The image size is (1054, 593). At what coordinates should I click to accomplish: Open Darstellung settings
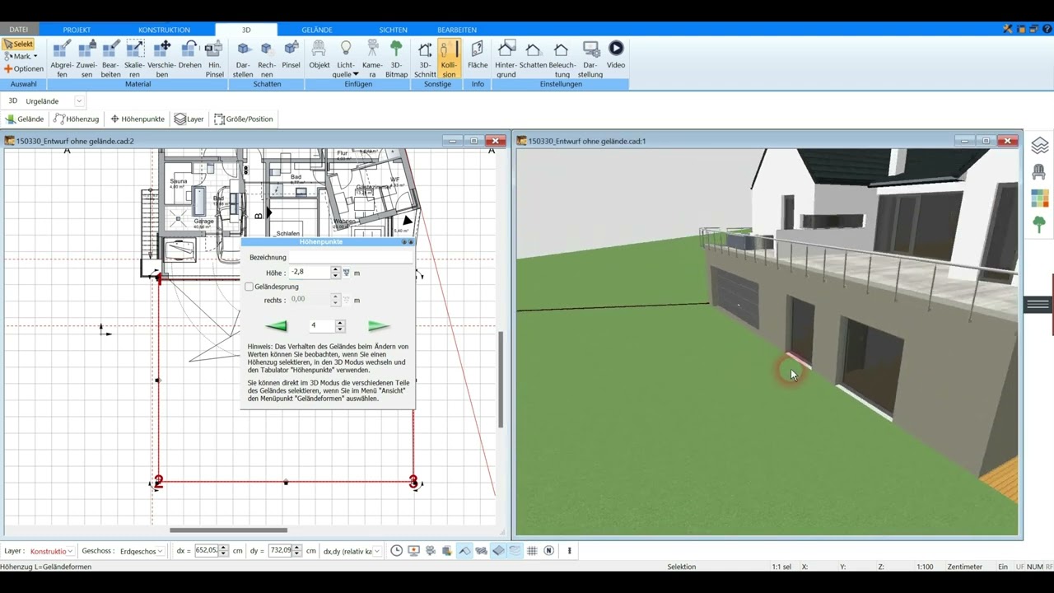point(590,58)
